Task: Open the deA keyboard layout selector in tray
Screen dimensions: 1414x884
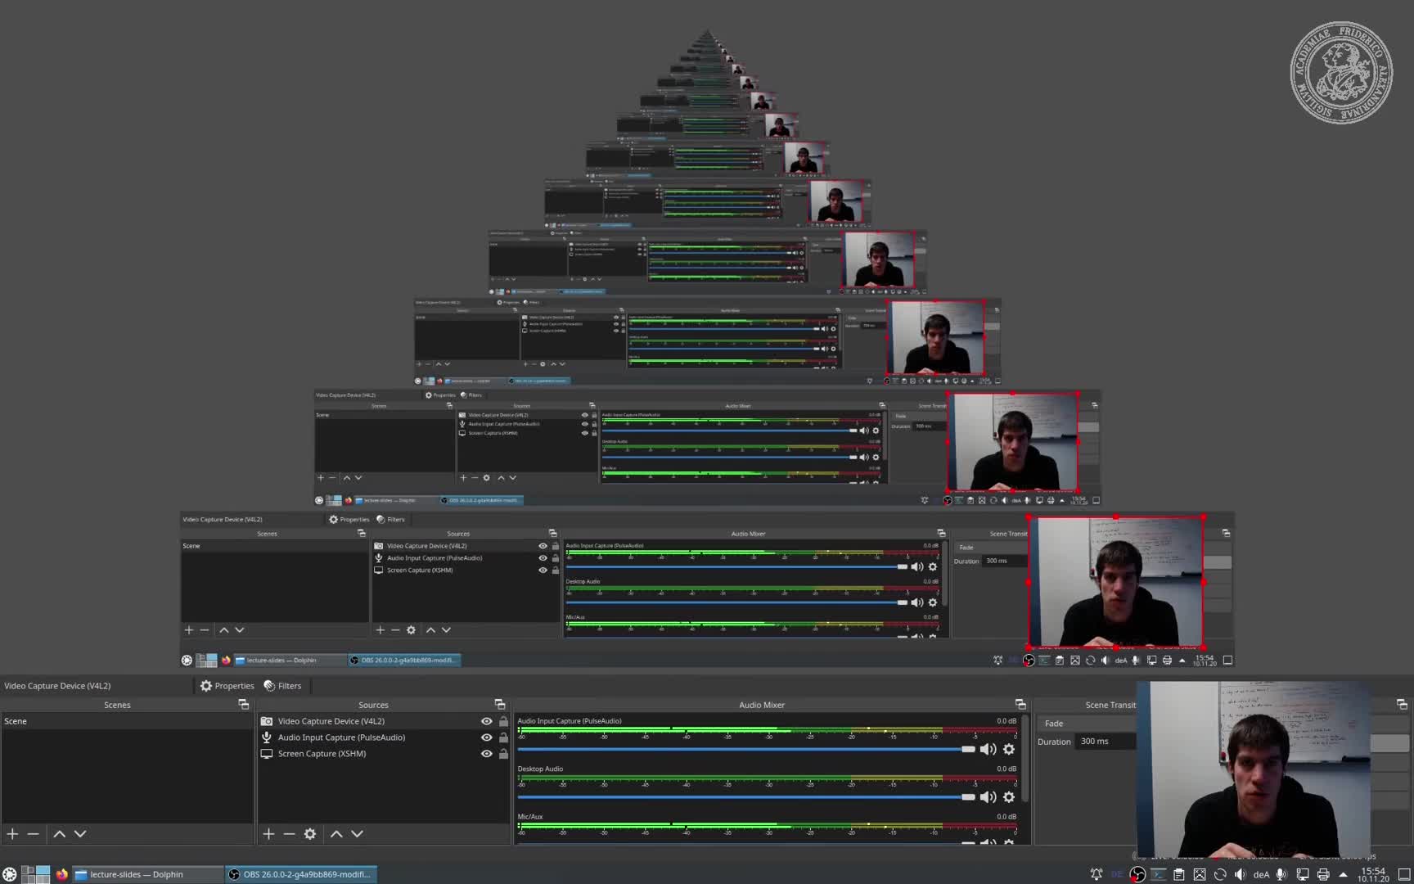Action: coord(1262,874)
